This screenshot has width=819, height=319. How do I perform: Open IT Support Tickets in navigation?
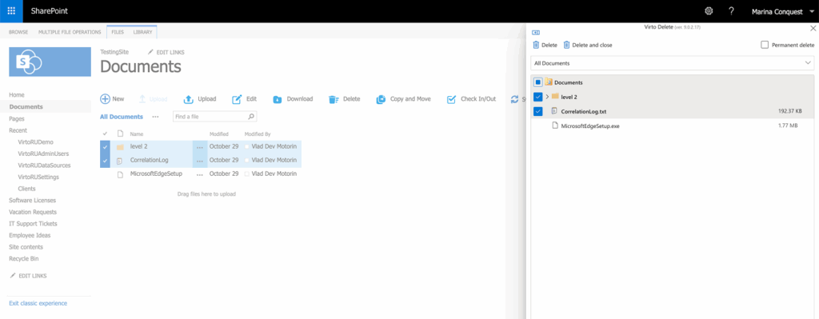(34, 224)
